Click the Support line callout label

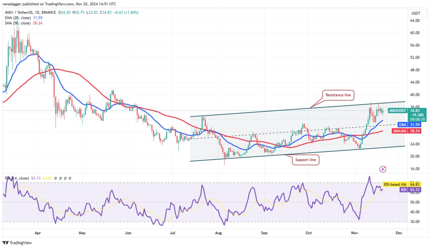tap(305, 159)
